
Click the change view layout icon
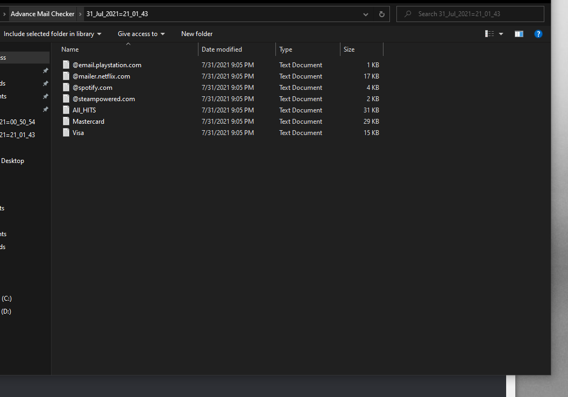pos(489,34)
